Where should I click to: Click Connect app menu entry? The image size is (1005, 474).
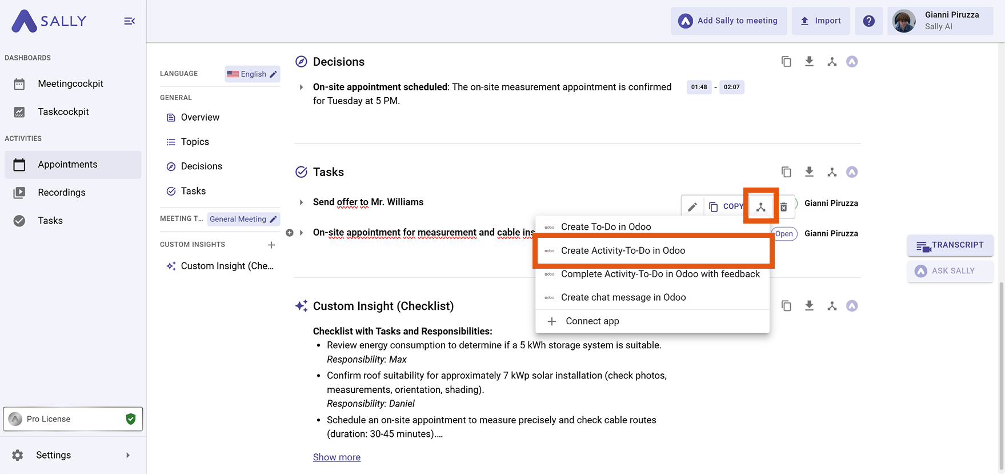[x=652, y=321]
